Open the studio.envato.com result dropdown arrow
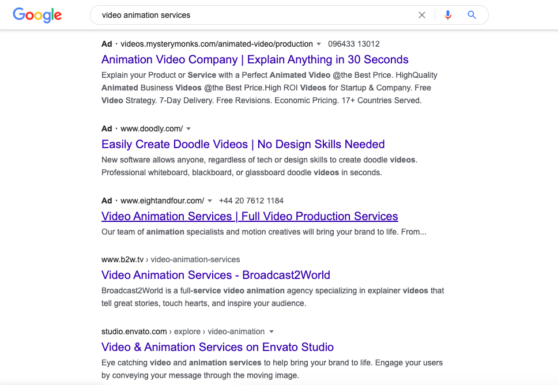Screen dimensions: 558x385 [272, 331]
